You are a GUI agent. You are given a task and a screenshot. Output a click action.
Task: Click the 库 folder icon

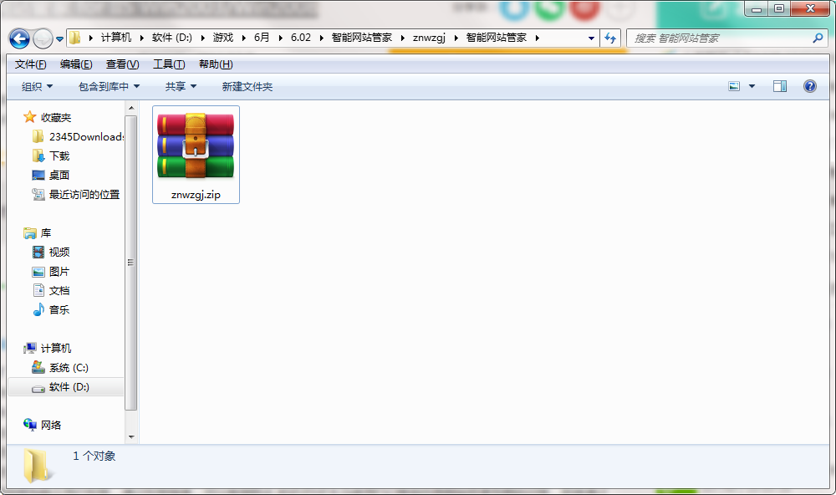[30, 233]
